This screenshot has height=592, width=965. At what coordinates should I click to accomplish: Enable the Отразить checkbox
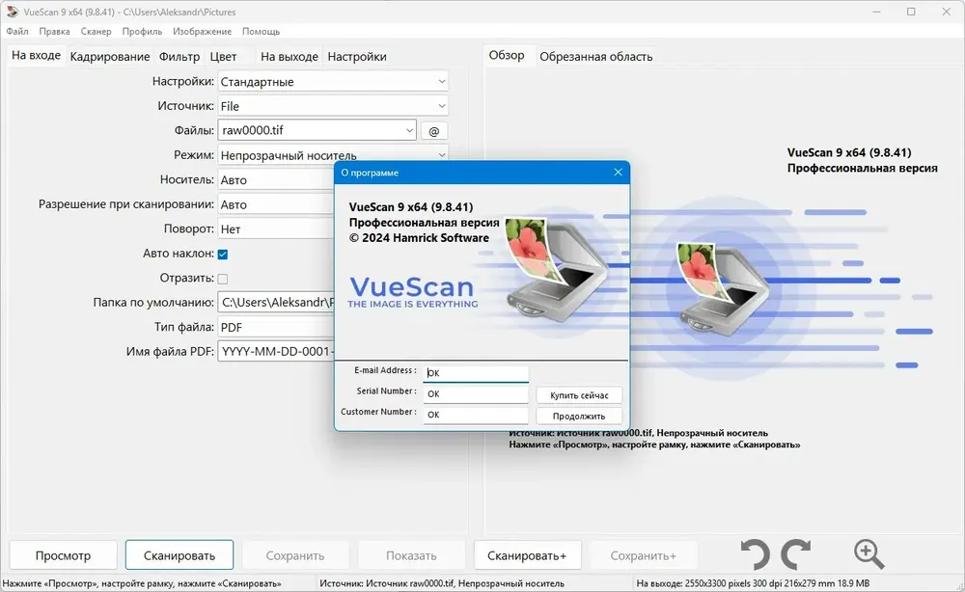coord(223,279)
